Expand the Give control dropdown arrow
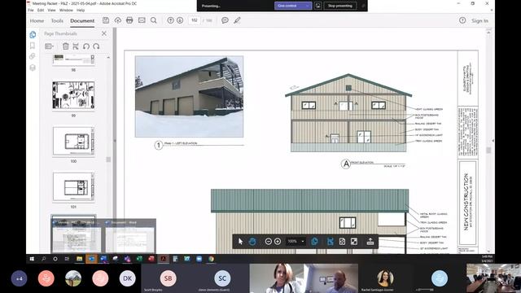This screenshot has width=521, height=293. point(308,6)
